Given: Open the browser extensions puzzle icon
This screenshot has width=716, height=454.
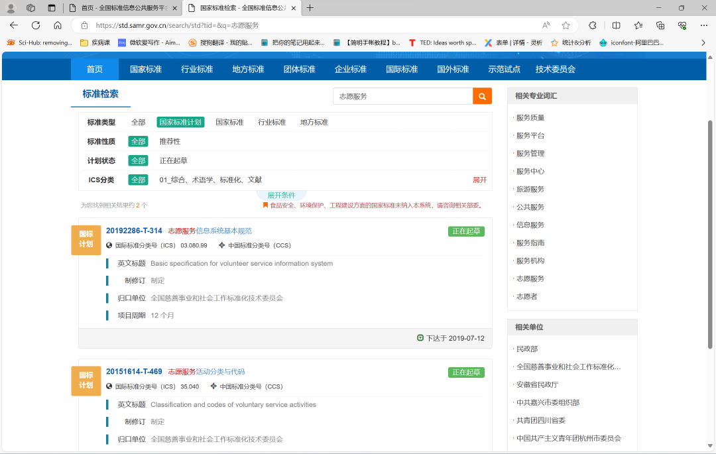Looking at the screenshot, I should pyautogui.click(x=593, y=25).
